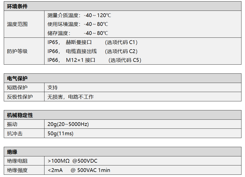
Task: Select the 20g(20~5000Hz) vibration value
Action: click(68, 124)
